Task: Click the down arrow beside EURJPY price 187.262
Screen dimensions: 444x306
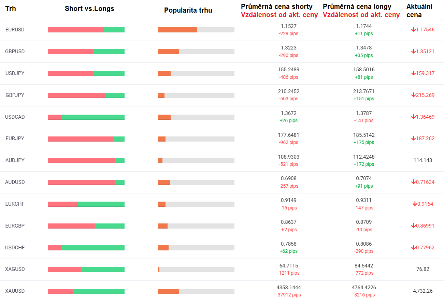Action: click(413, 139)
